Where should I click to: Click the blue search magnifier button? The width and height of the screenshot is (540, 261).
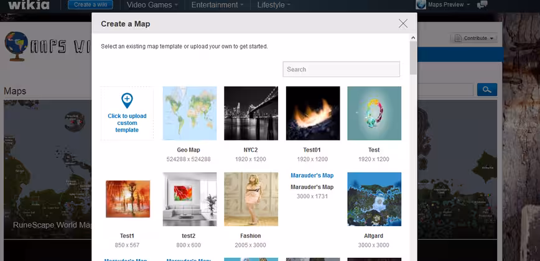(x=486, y=89)
